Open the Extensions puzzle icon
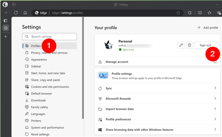The image size is (222, 137). [190, 13]
